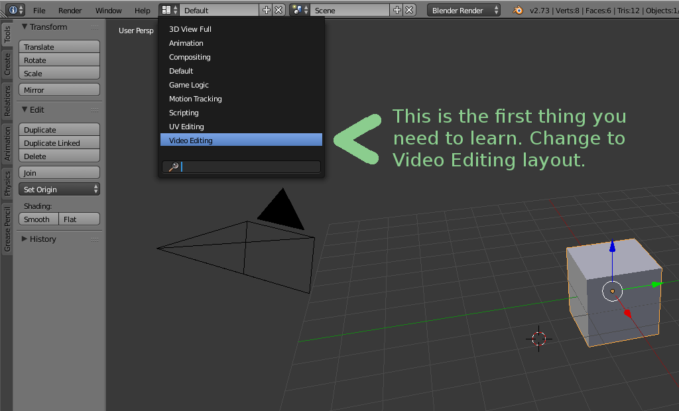The width and height of the screenshot is (679, 411).
Task: Click the Scale button
Action: pos(59,73)
